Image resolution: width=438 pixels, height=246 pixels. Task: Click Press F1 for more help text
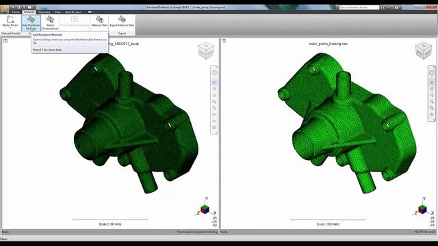(47, 50)
